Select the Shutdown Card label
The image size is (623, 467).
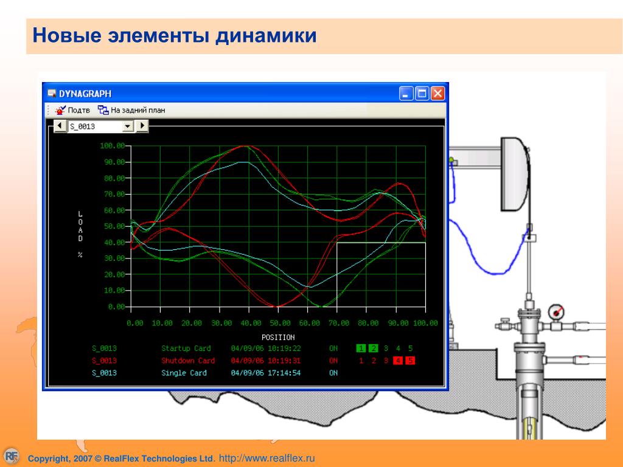[x=188, y=361]
